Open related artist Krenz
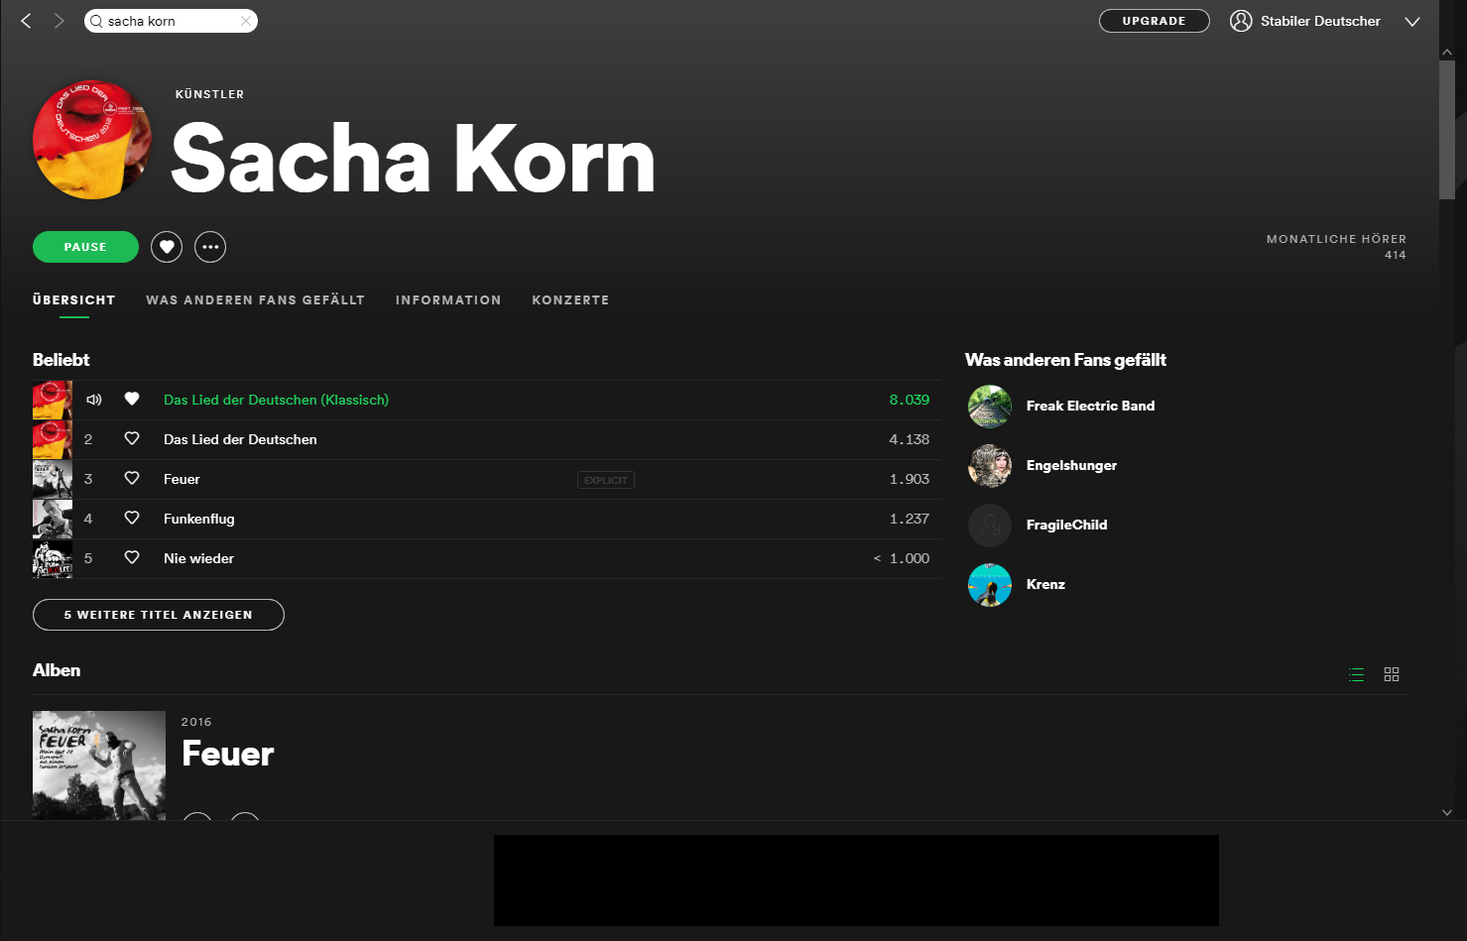 1045,584
